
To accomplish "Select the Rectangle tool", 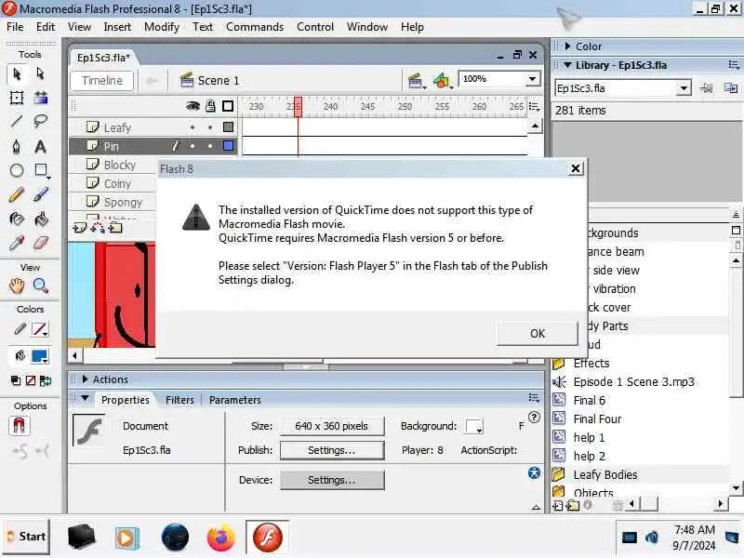I will point(41,170).
